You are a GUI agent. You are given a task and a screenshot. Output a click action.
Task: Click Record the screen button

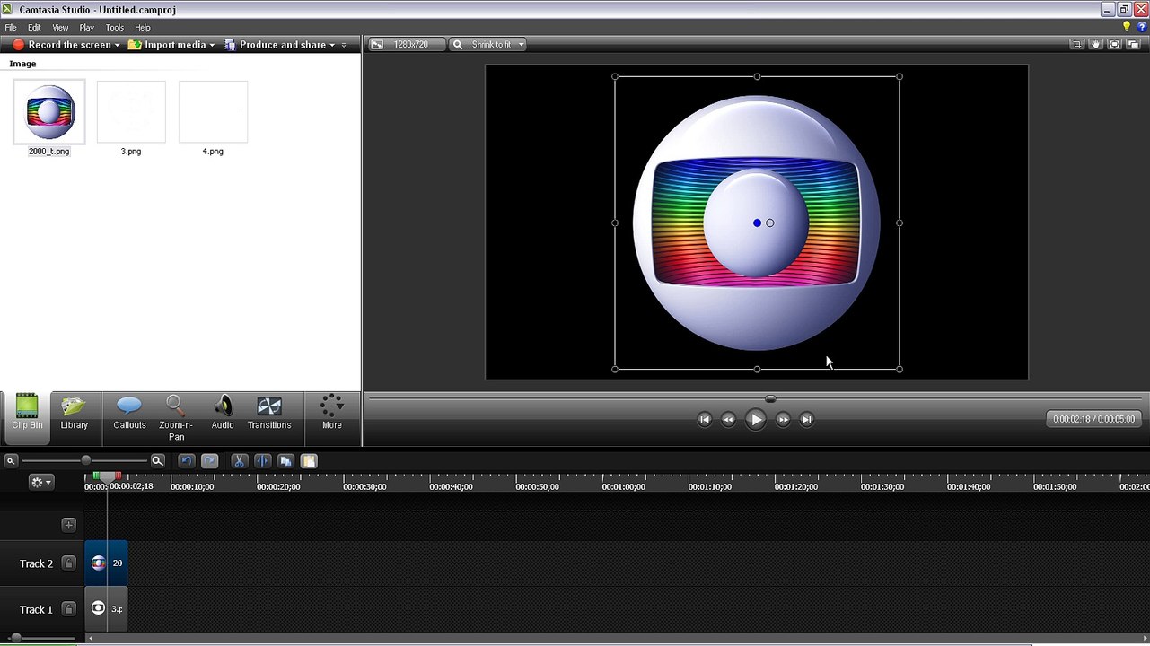coord(61,45)
